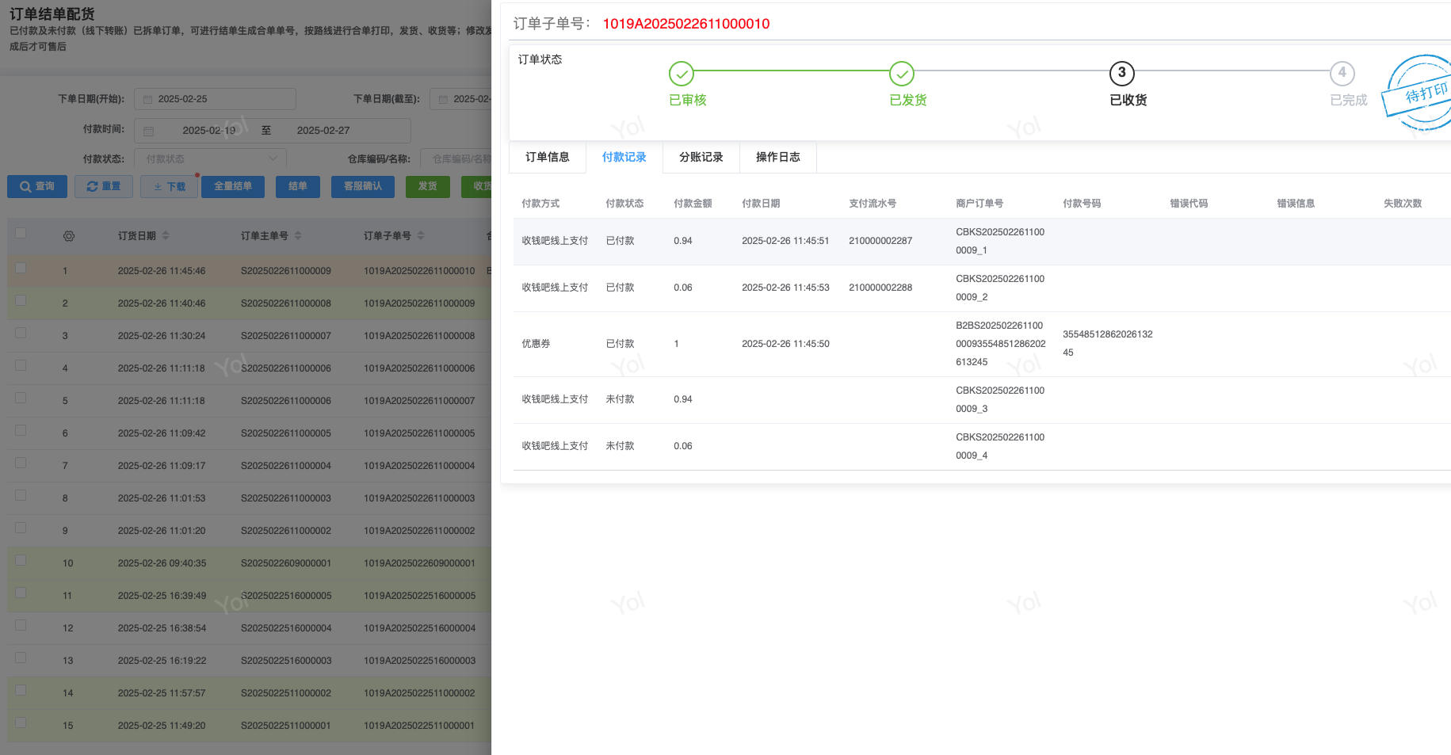The height and width of the screenshot is (755, 1451).
Task: Toggle the select-all checkbox in table header
Action: coord(21,233)
